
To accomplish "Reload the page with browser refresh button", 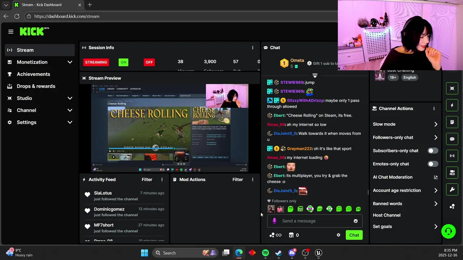I will coord(17,16).
